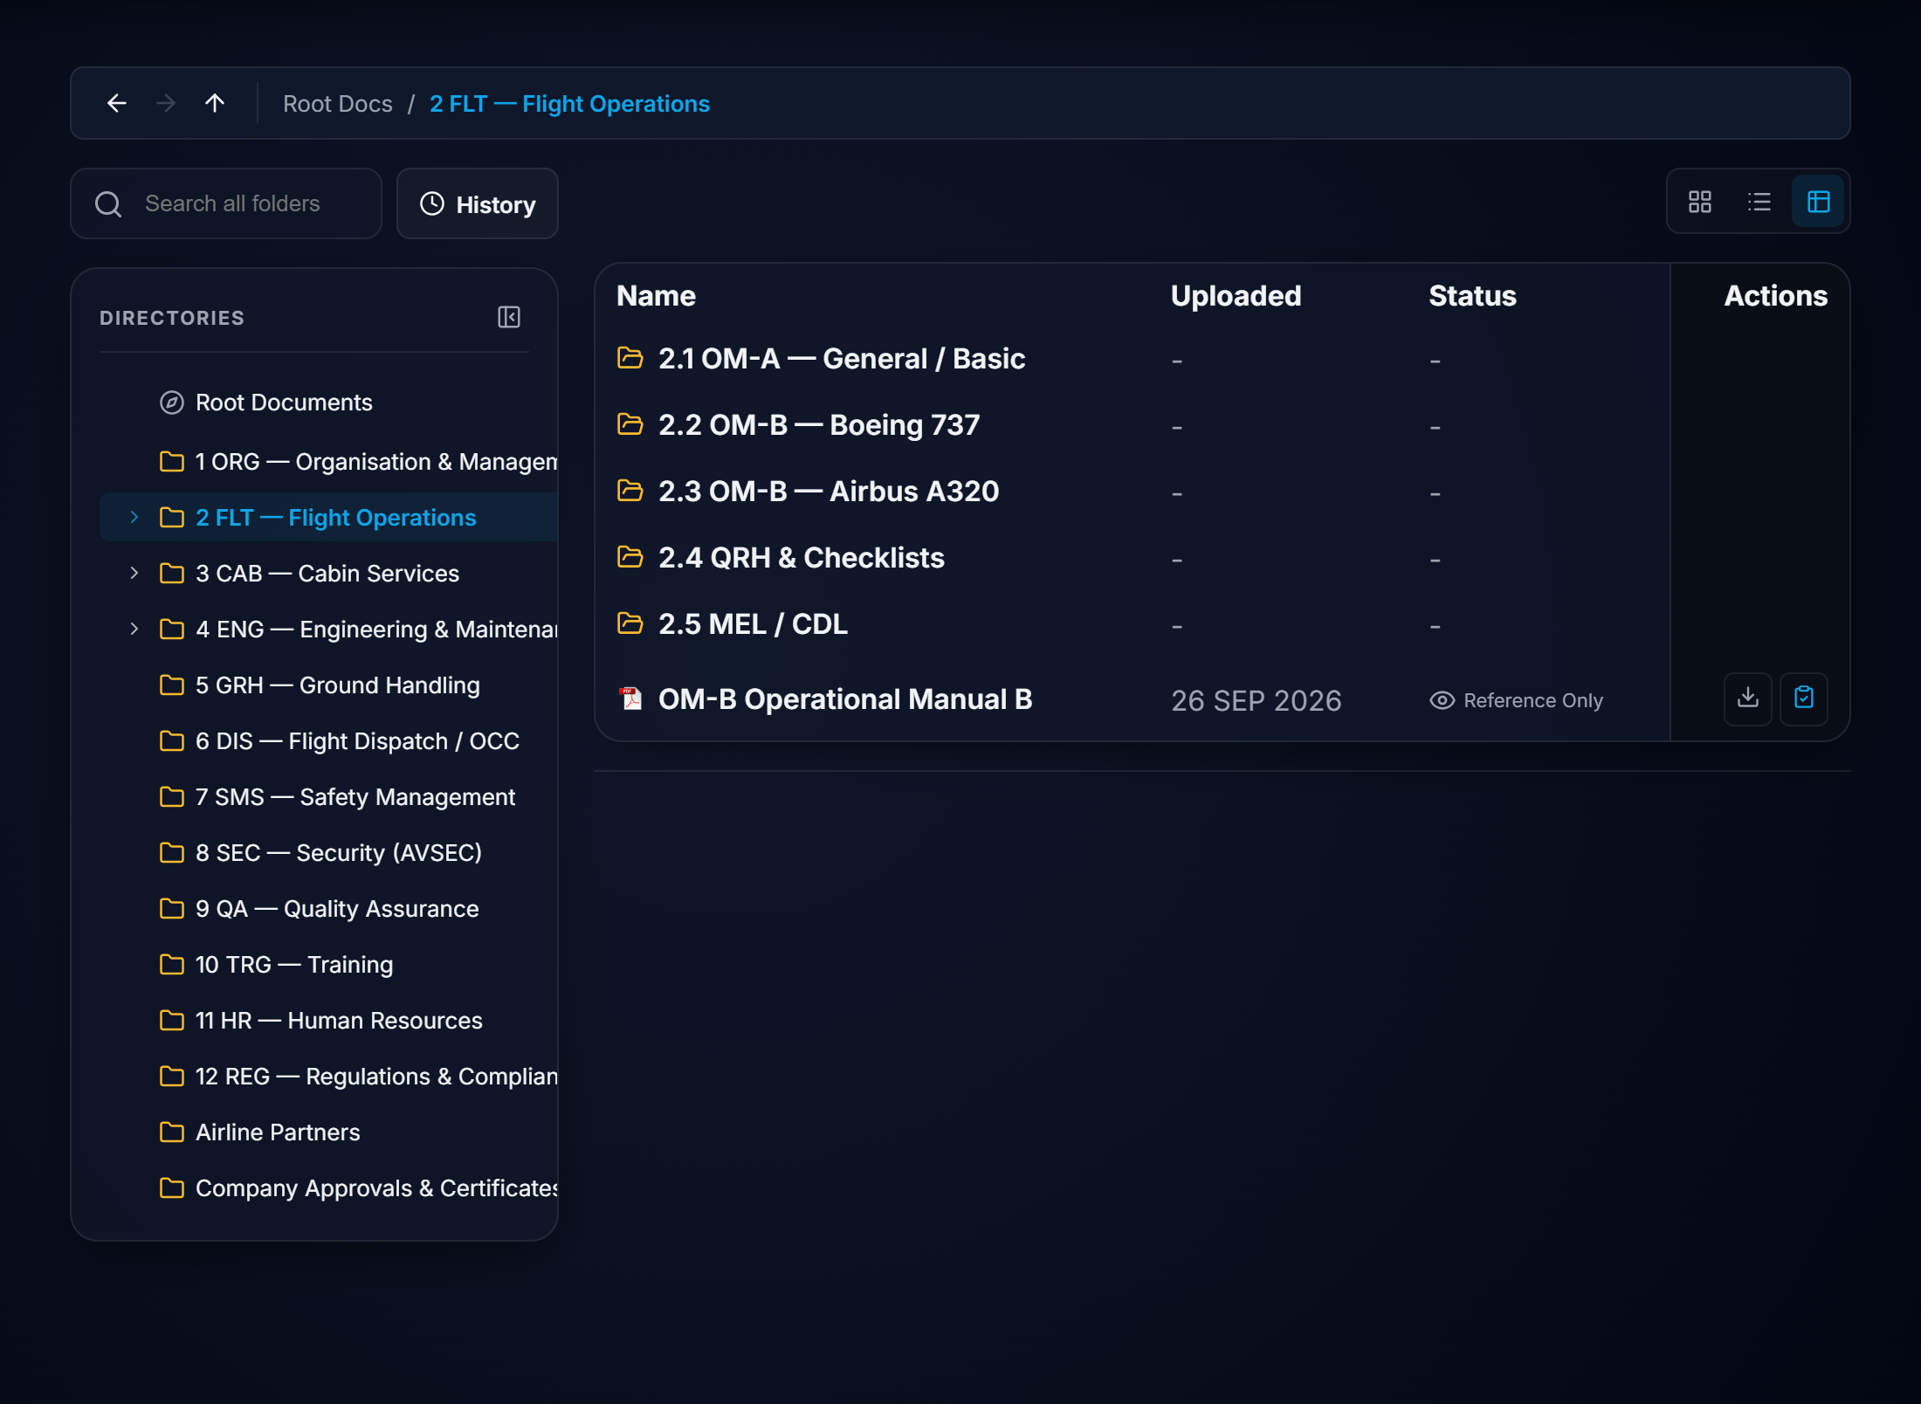Click the 26 SEP 2026 upload date
The height and width of the screenshot is (1404, 1921).
click(1256, 700)
